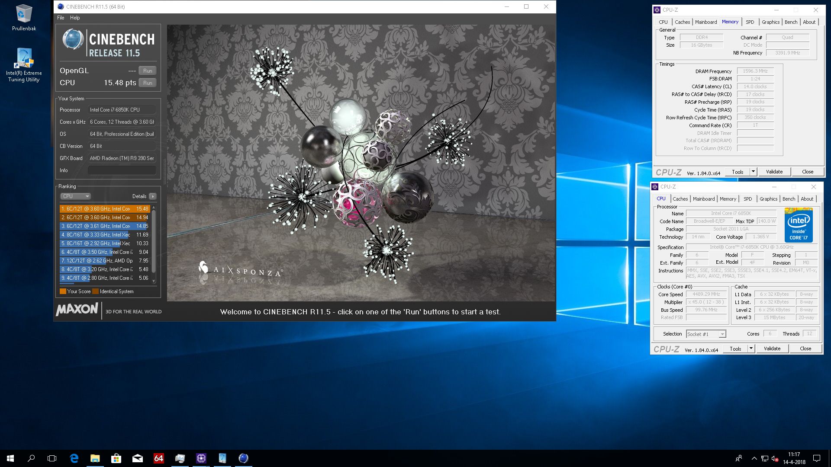831x467 pixels.
Task: Open Tools dropdown arrow in upper CPU-Z
Action: tap(753, 172)
